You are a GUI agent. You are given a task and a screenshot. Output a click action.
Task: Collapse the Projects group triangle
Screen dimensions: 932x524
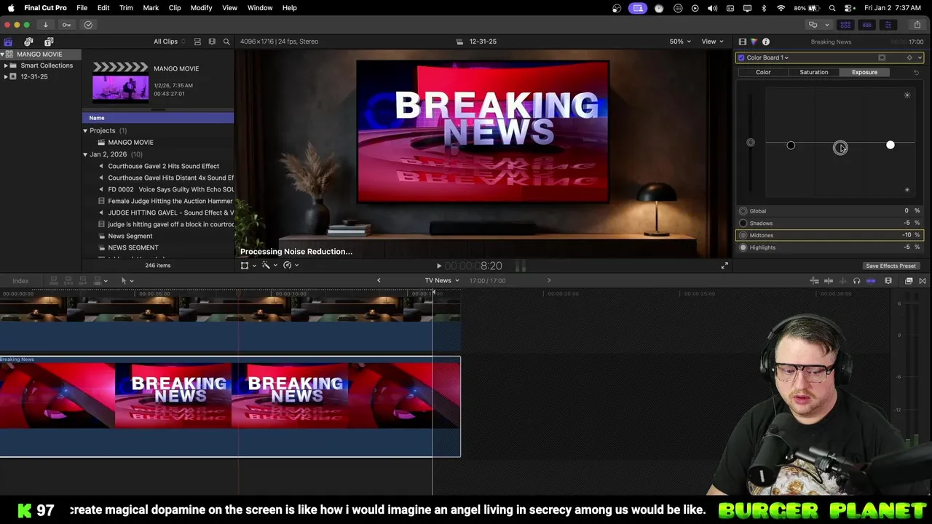click(x=85, y=131)
